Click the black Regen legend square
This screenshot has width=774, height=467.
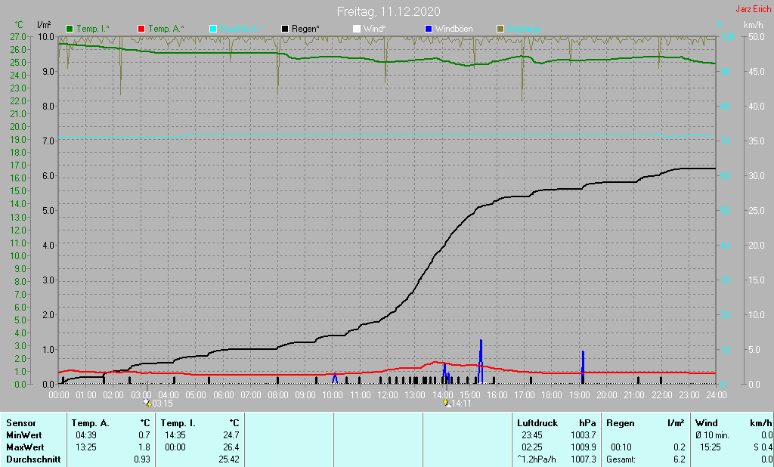[x=285, y=29]
